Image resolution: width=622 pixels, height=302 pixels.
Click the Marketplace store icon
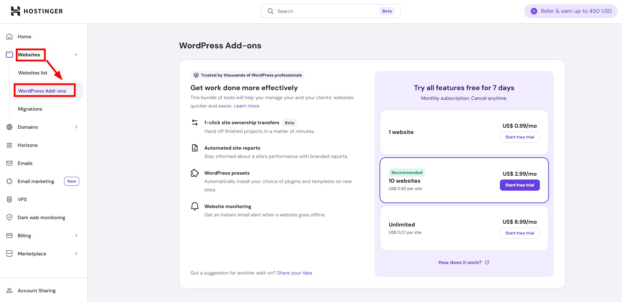click(x=9, y=254)
